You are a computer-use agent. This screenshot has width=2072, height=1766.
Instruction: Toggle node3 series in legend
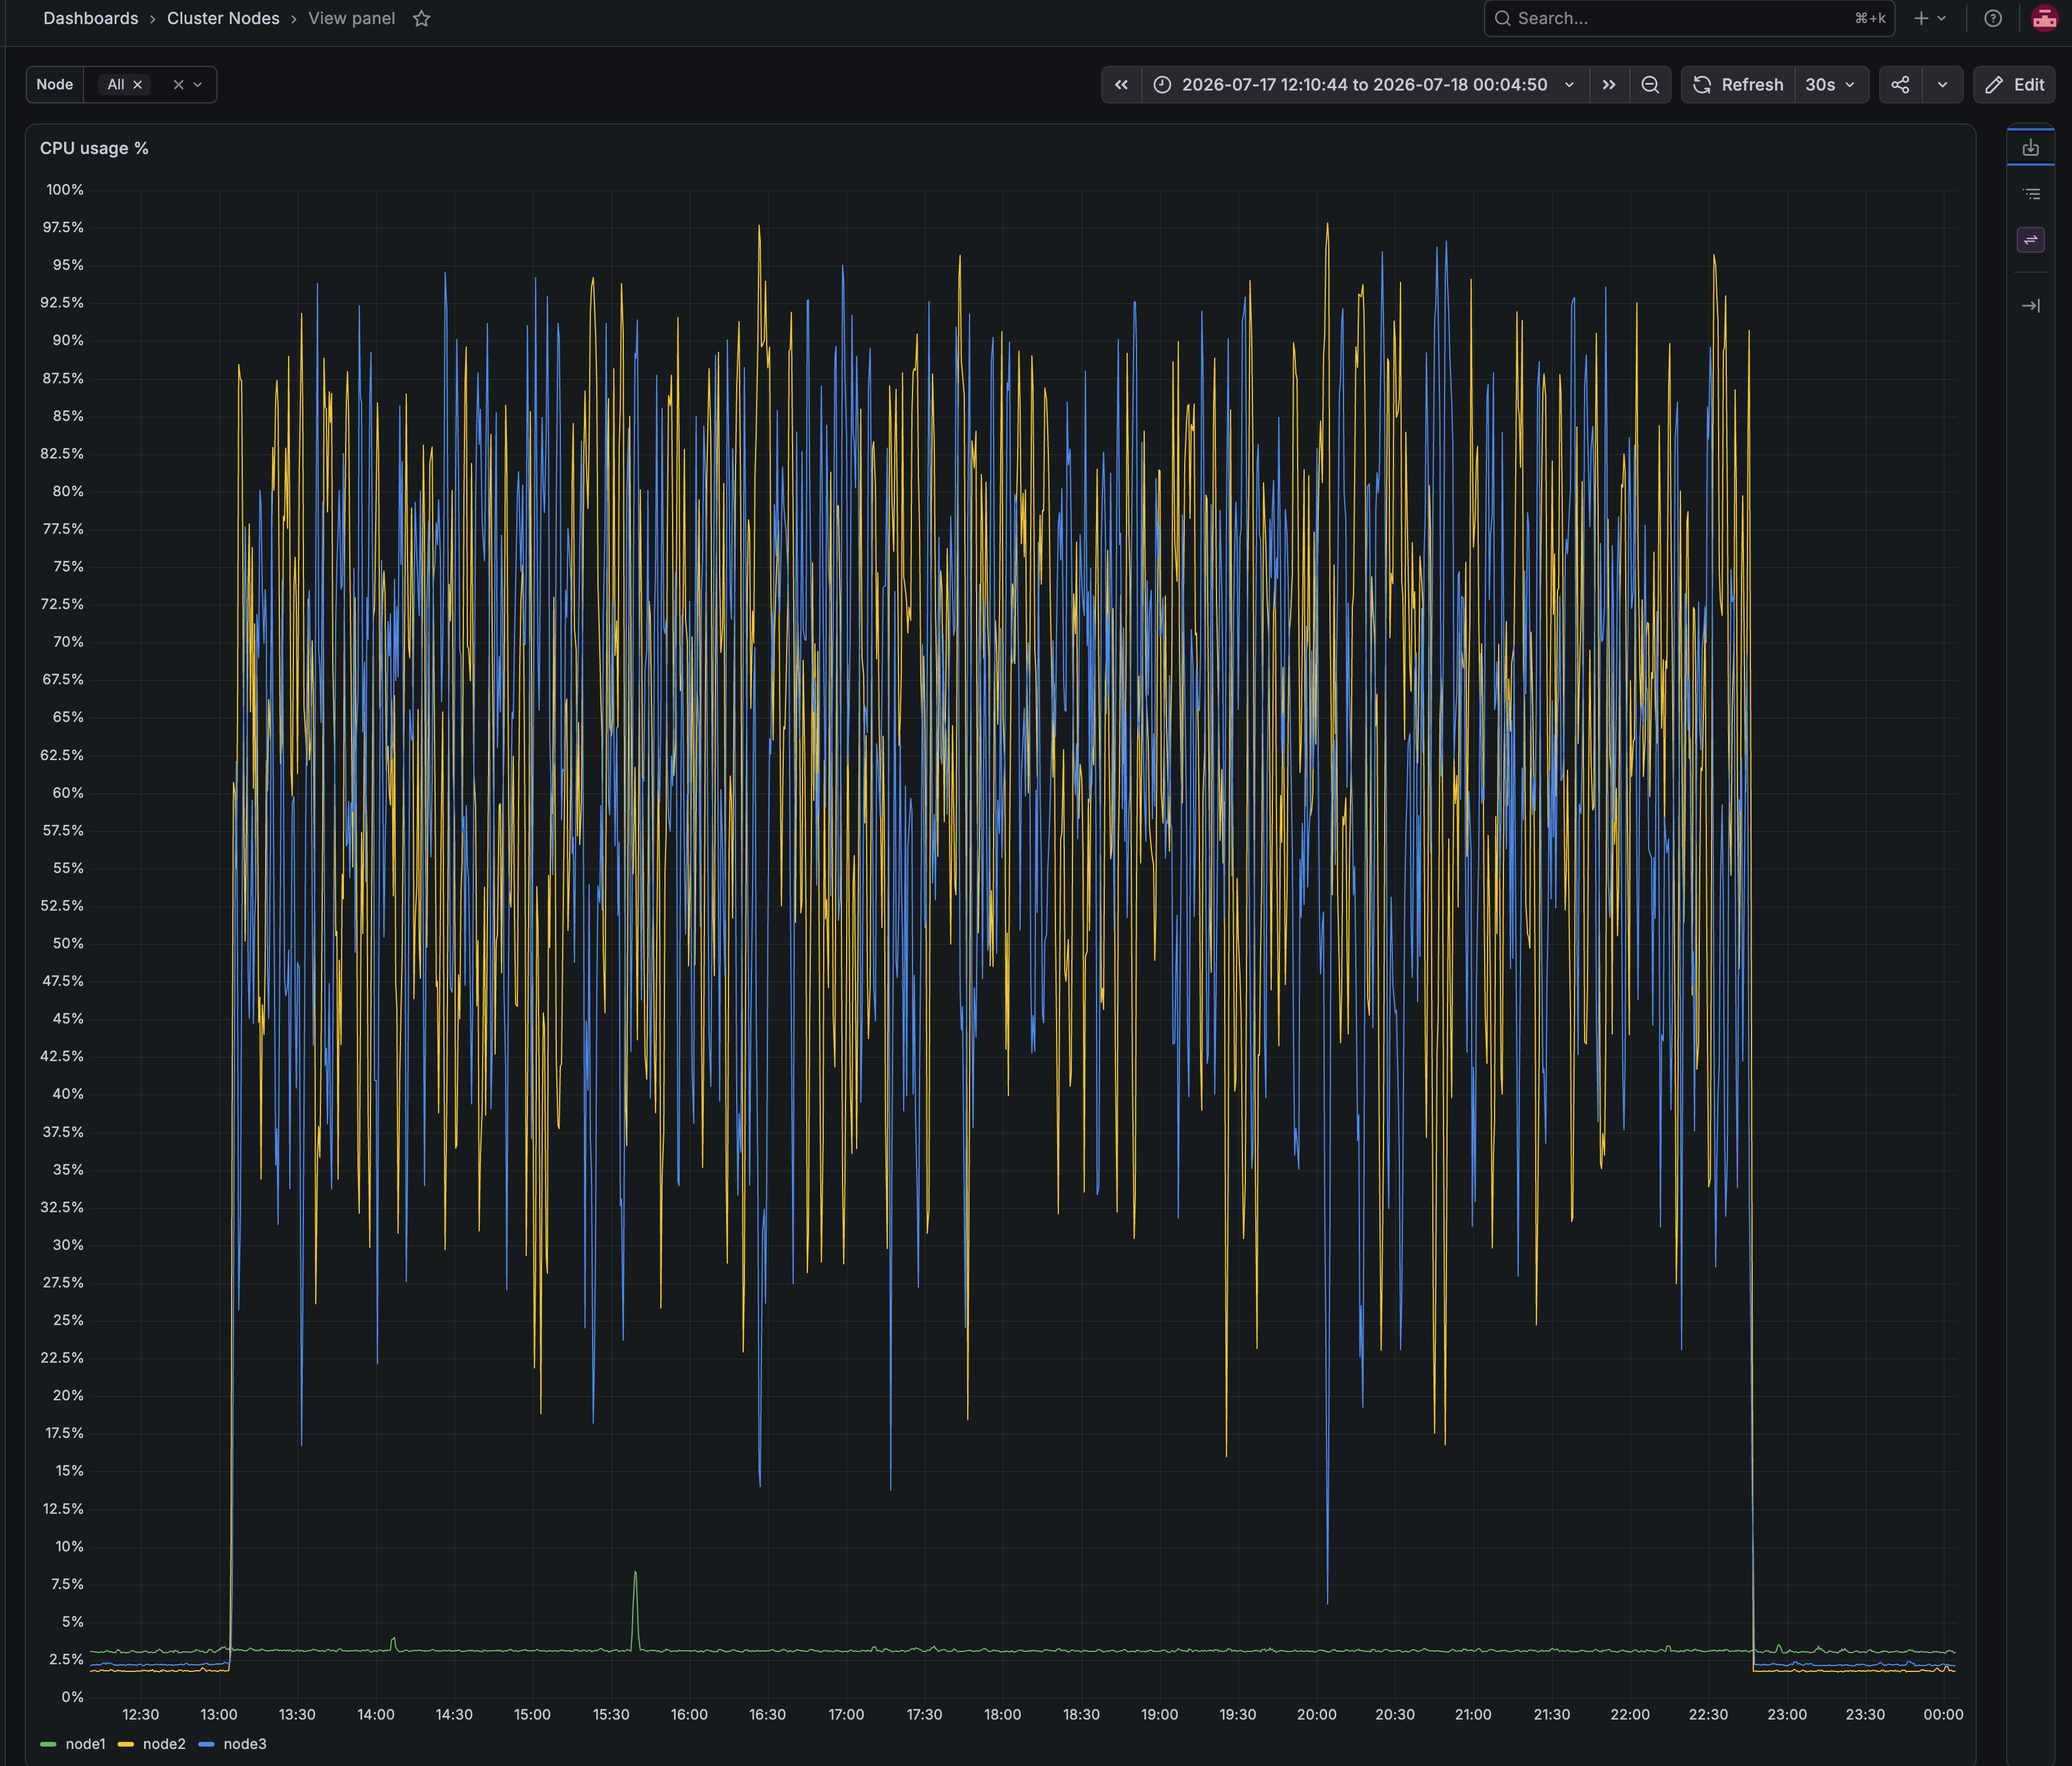click(245, 1744)
